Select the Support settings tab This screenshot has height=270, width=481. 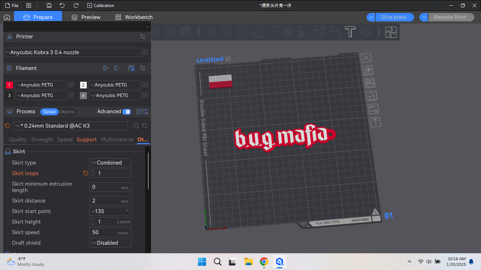pyautogui.click(x=87, y=140)
